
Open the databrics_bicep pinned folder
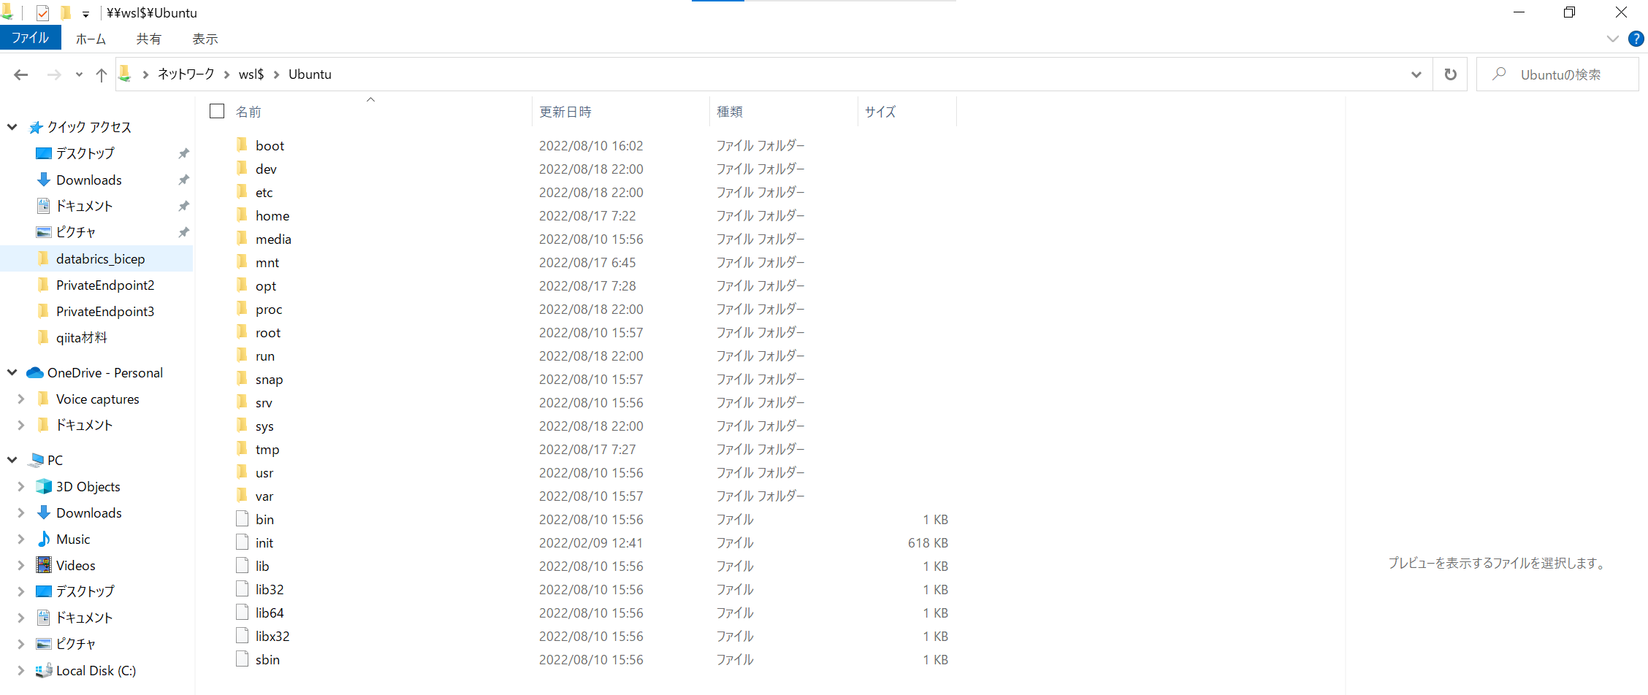[x=100, y=258]
